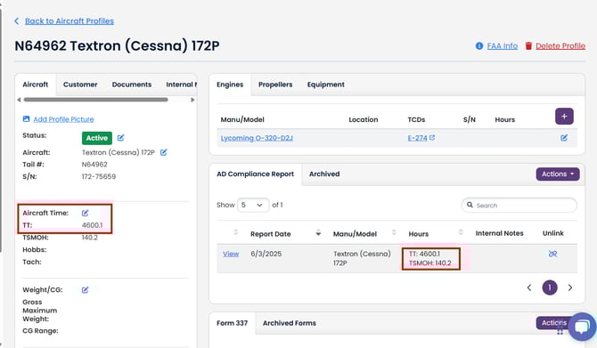Click TT: 4600.1 in report Hours cell
The image size is (597, 348).
pos(424,254)
